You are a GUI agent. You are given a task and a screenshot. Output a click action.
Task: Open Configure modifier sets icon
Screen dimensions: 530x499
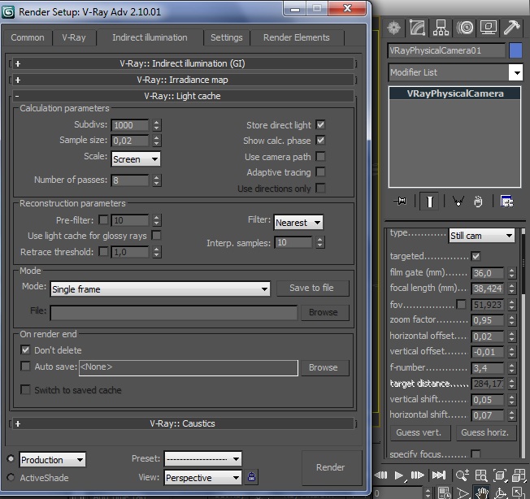506,202
